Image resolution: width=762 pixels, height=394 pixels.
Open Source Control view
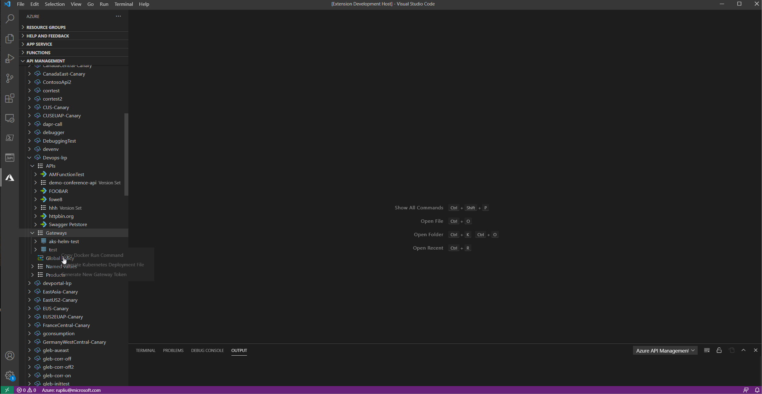click(10, 78)
